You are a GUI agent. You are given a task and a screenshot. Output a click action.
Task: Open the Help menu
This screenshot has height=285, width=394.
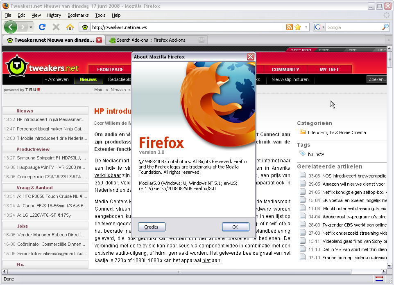click(116, 15)
